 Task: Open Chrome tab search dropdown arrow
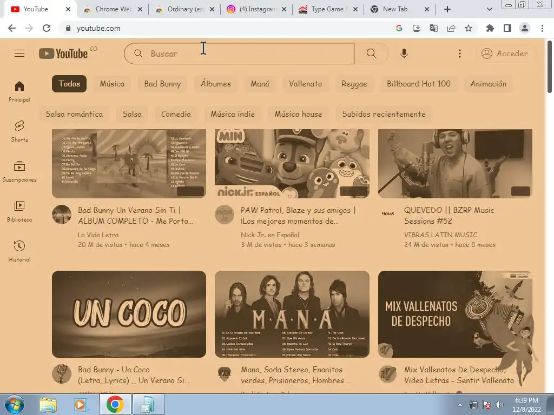click(489, 9)
